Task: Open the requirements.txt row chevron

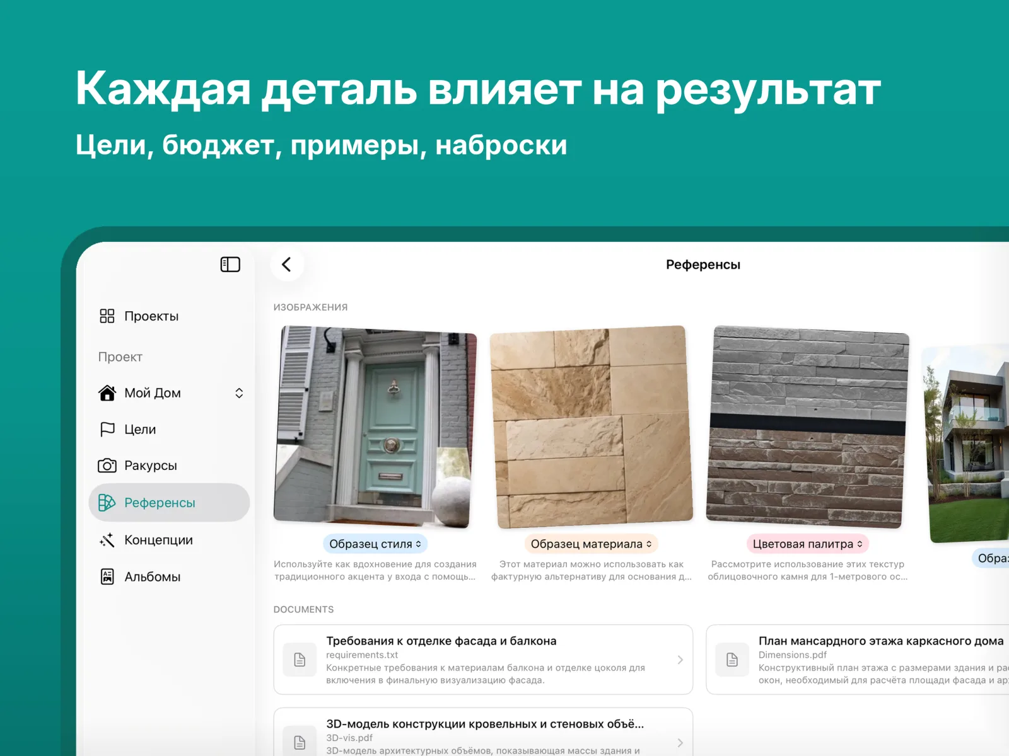Action: [680, 660]
